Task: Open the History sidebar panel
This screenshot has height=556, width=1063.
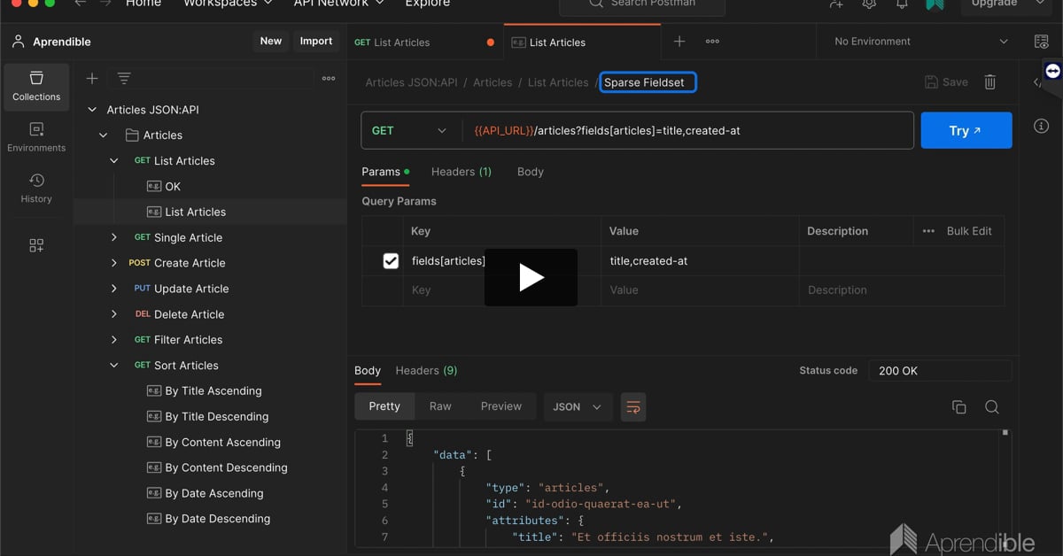Action: pyautogui.click(x=36, y=189)
